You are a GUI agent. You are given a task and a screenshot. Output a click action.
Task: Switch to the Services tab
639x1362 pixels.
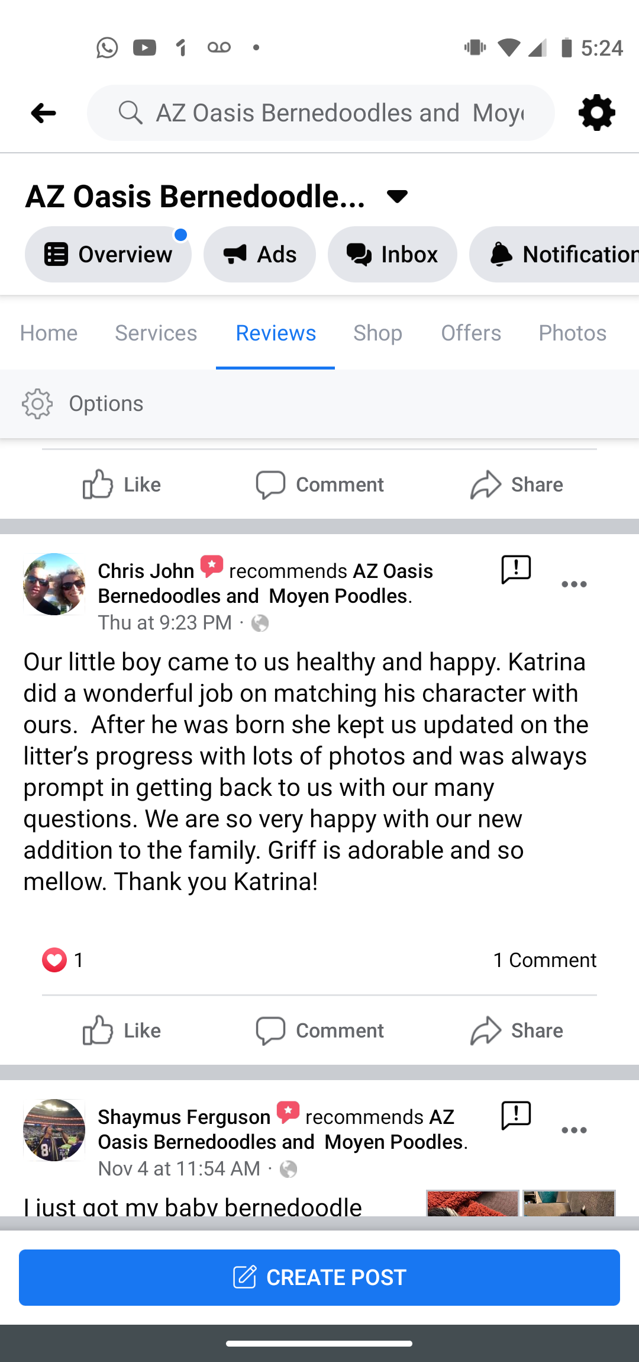pos(156,333)
